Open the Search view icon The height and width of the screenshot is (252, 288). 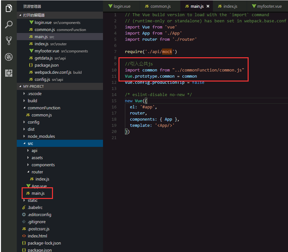point(9,24)
